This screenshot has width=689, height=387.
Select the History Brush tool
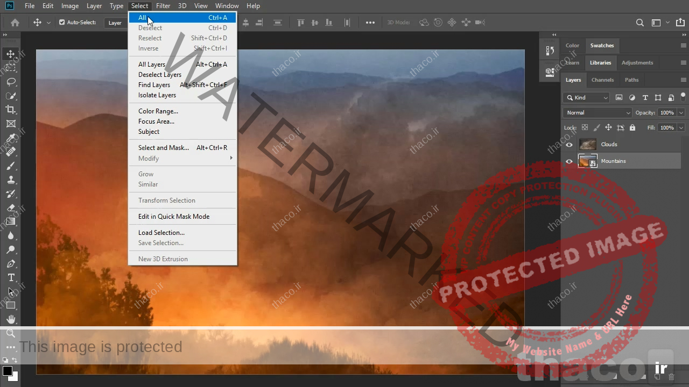point(11,193)
